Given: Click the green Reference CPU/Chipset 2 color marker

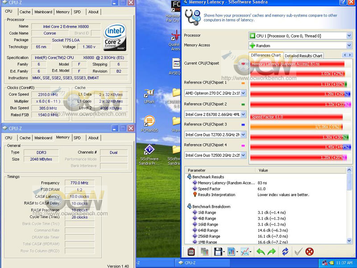Looking at the screenshot, I should click(243, 105).
